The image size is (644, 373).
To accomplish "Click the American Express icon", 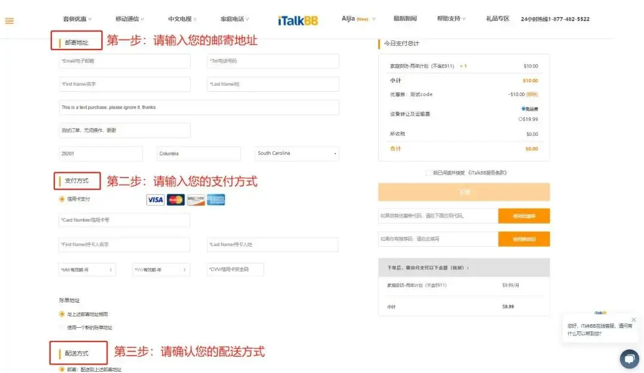I will [216, 200].
